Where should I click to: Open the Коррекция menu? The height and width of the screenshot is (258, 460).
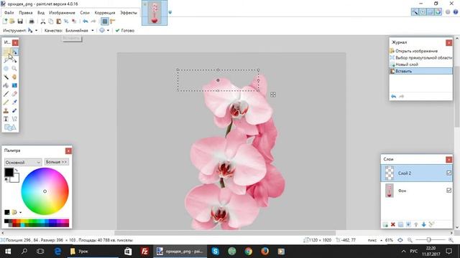[105, 13]
